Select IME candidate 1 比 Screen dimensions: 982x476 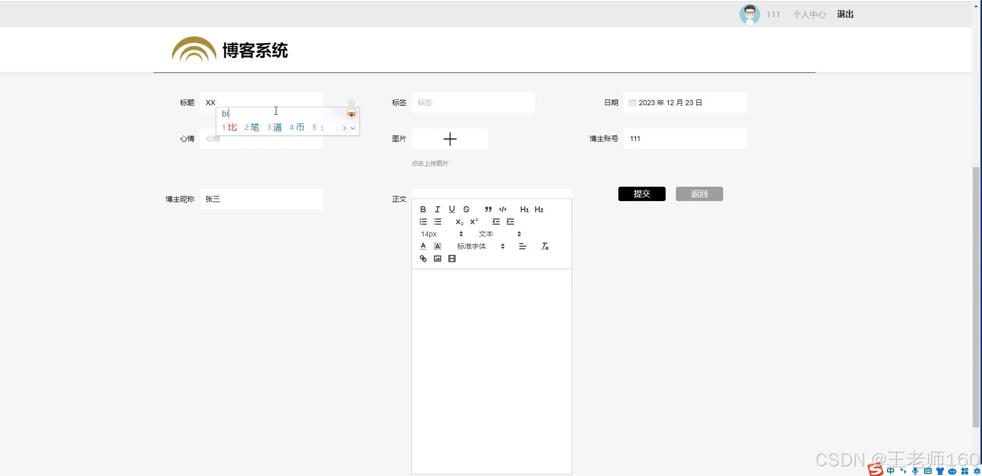click(230, 127)
